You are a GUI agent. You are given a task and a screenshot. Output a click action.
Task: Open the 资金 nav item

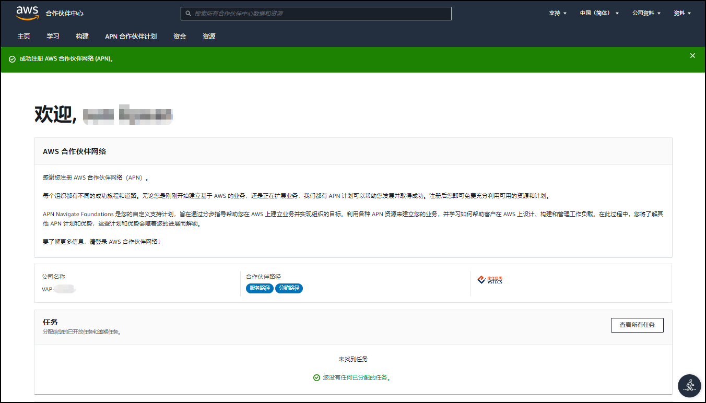[180, 37]
